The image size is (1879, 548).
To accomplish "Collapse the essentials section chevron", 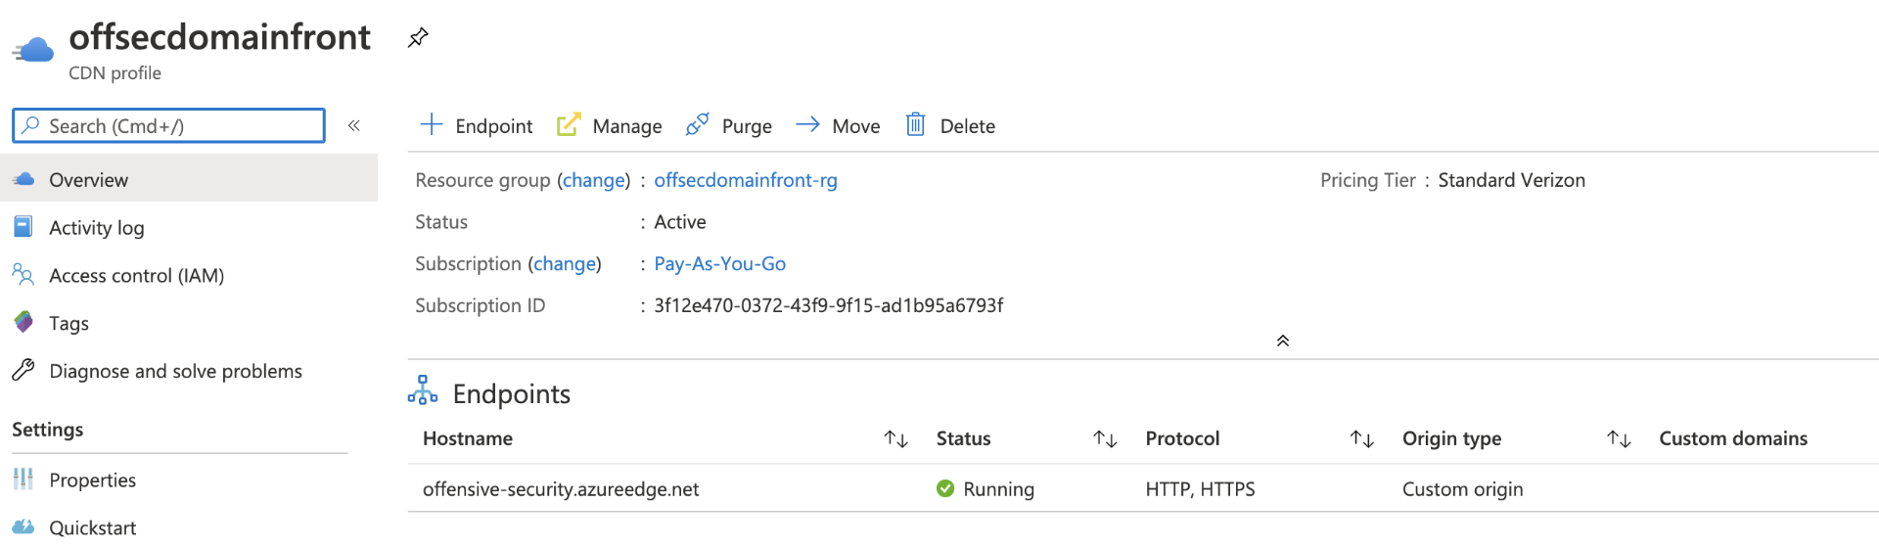I will [1283, 341].
